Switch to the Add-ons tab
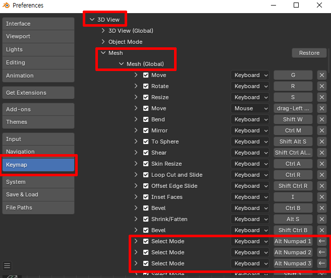 tap(38, 109)
